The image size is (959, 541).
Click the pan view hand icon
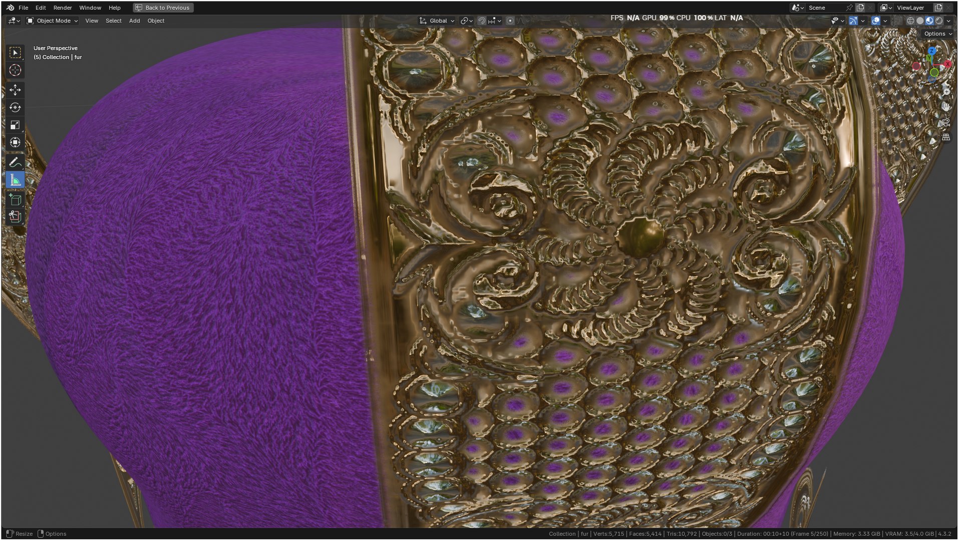coord(946,107)
